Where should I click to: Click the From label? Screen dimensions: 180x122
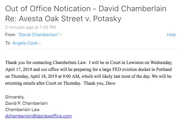(x=10, y=35)
